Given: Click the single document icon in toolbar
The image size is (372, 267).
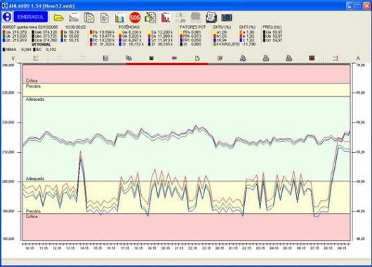Looking at the screenshot, I should [x=105, y=18].
